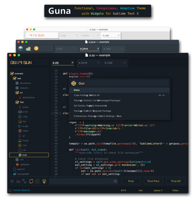
Task: Toggle wrap search option
Action: pos(31,181)
